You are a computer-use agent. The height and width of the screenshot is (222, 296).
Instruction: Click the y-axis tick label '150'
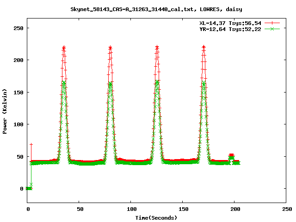tap(18, 92)
